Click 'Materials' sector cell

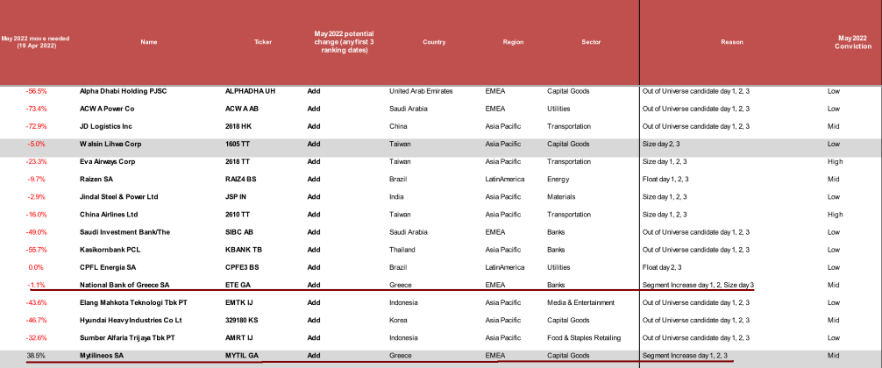click(561, 197)
